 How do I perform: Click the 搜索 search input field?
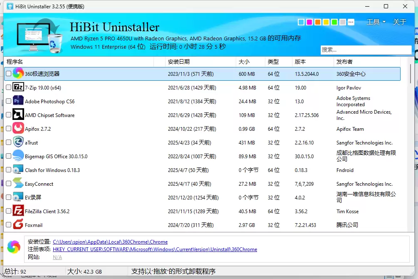[366, 50]
